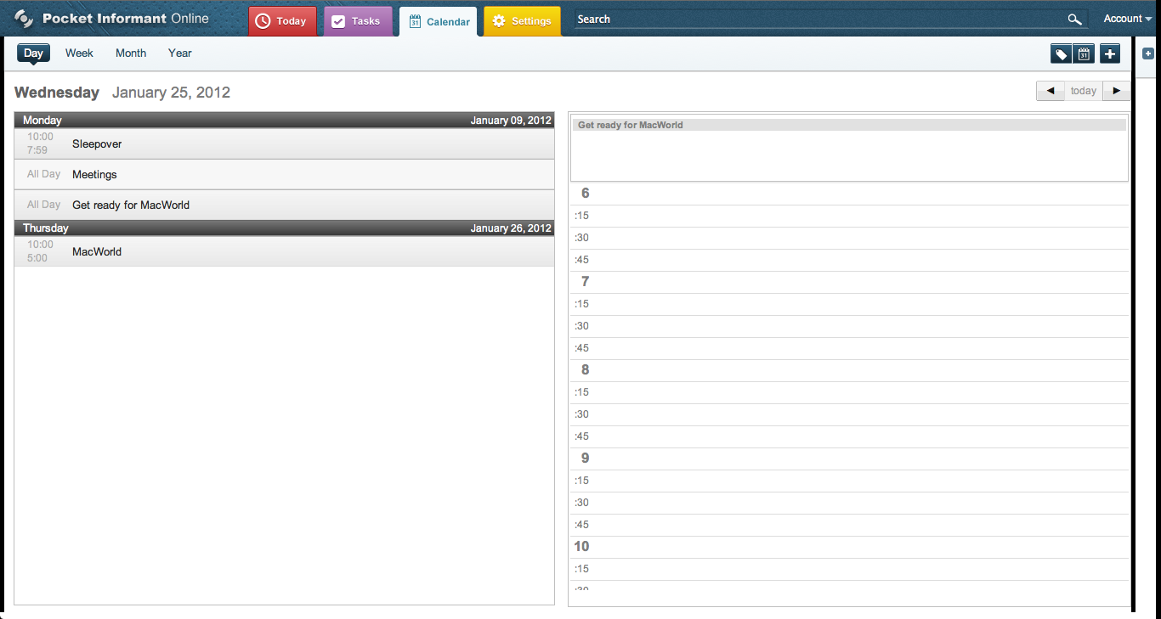
Task: Click the tag filter icon
Action: pos(1062,54)
